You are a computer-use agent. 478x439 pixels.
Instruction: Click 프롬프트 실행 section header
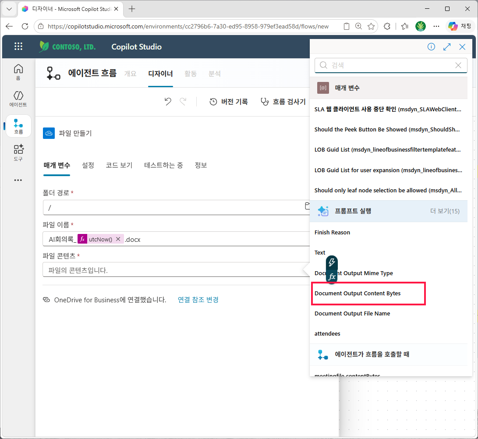(388, 211)
